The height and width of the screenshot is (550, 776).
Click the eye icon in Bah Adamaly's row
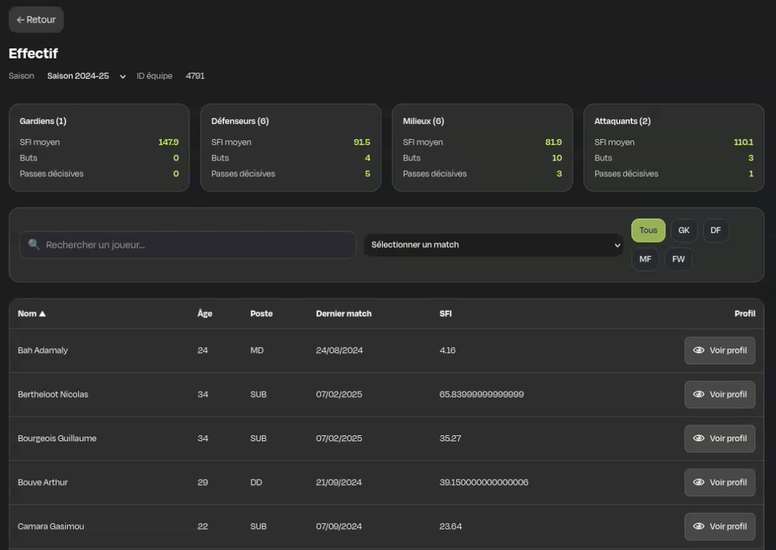point(698,350)
